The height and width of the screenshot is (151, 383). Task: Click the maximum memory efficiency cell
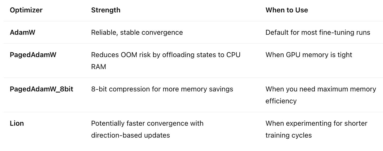[x=321, y=95]
